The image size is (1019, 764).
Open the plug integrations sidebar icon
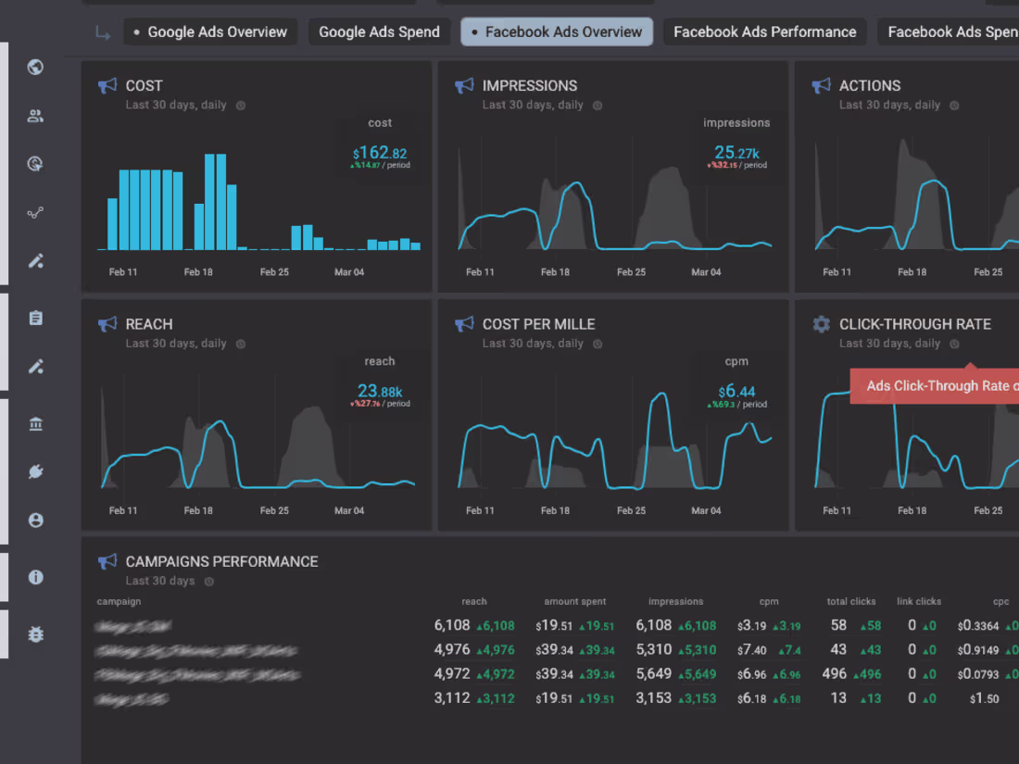[x=36, y=471]
